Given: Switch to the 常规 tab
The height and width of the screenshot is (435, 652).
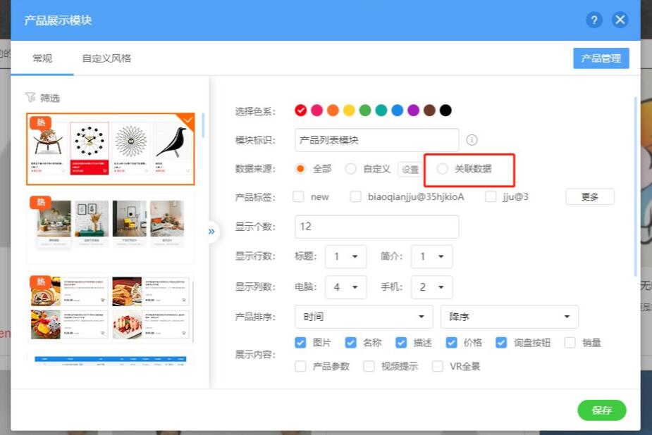Looking at the screenshot, I should coord(42,58).
